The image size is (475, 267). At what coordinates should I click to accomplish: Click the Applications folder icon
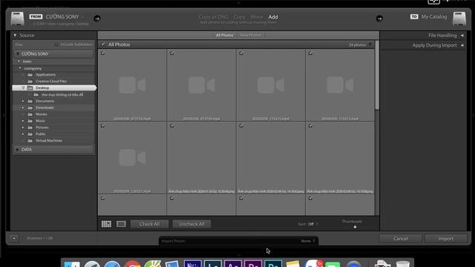(x=30, y=74)
